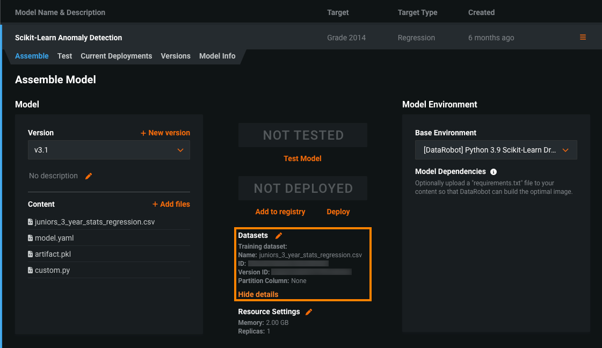Viewport: 602px width, 348px height.
Task: Click Add to registry
Action: 280,212
